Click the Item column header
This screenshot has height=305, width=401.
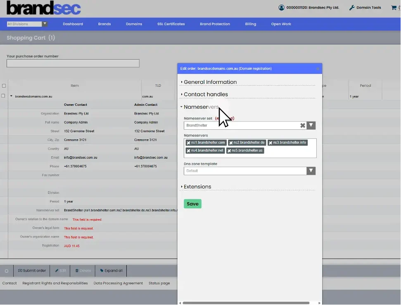(x=75, y=86)
